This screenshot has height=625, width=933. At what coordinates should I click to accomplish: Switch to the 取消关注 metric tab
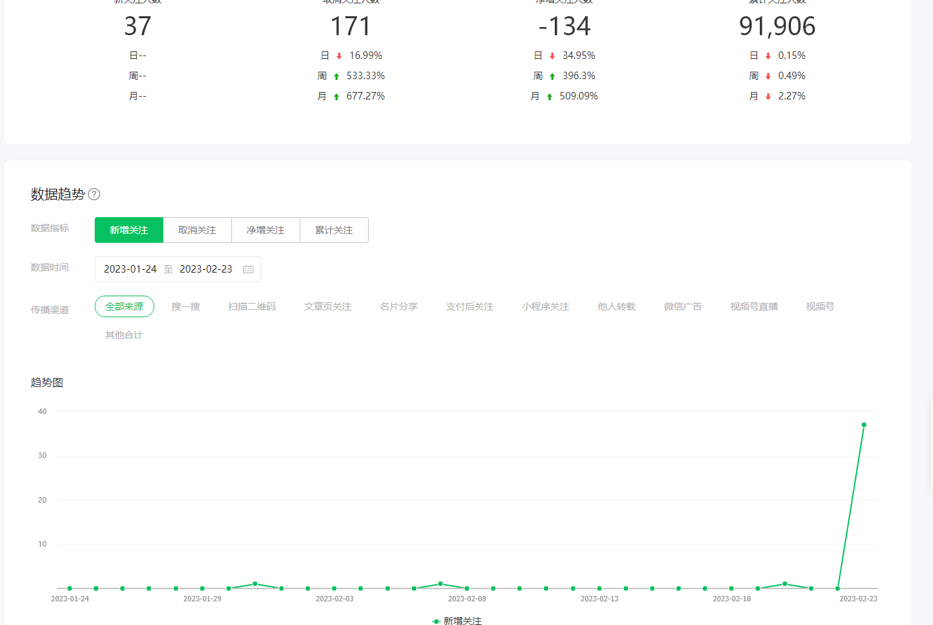[197, 230]
